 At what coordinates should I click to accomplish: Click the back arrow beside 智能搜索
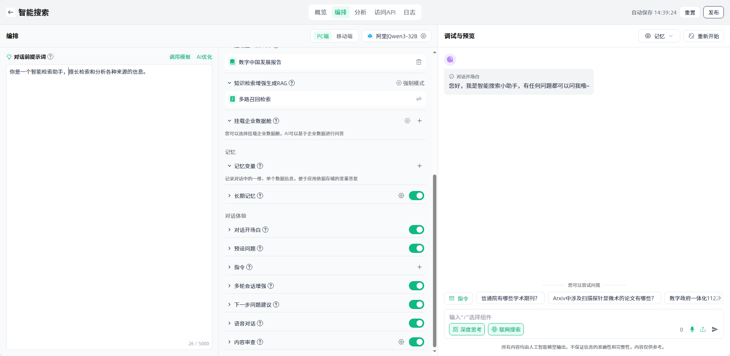(x=11, y=12)
